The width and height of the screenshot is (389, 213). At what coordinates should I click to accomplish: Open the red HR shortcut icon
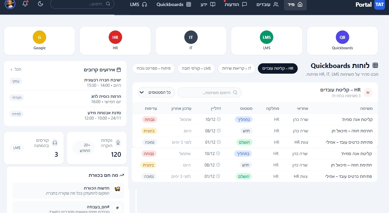point(115,37)
